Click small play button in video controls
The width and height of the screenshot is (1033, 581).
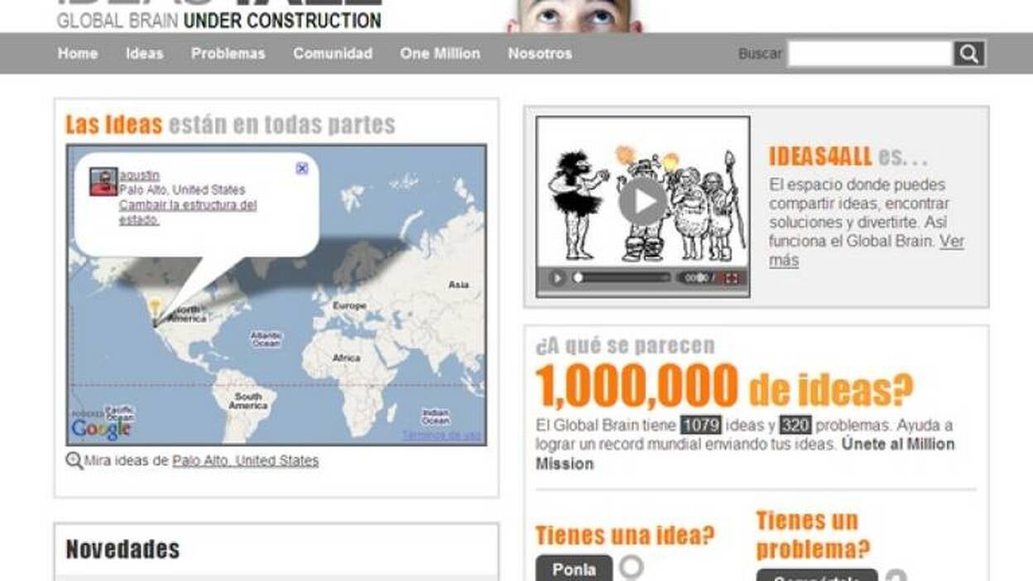(557, 278)
